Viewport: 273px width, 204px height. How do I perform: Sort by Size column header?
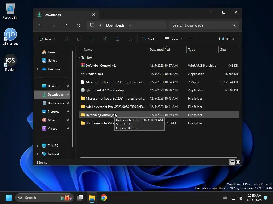coord(229,50)
